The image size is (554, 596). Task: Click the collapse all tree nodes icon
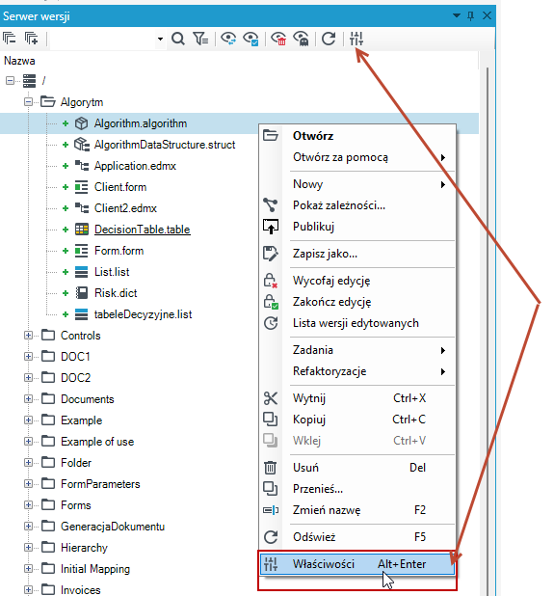9,39
